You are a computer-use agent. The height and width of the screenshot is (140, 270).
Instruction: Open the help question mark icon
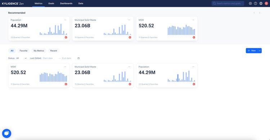point(256,4)
